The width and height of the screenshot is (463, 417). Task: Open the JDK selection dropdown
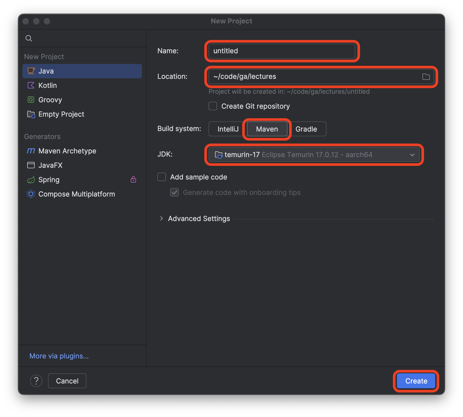(x=412, y=154)
